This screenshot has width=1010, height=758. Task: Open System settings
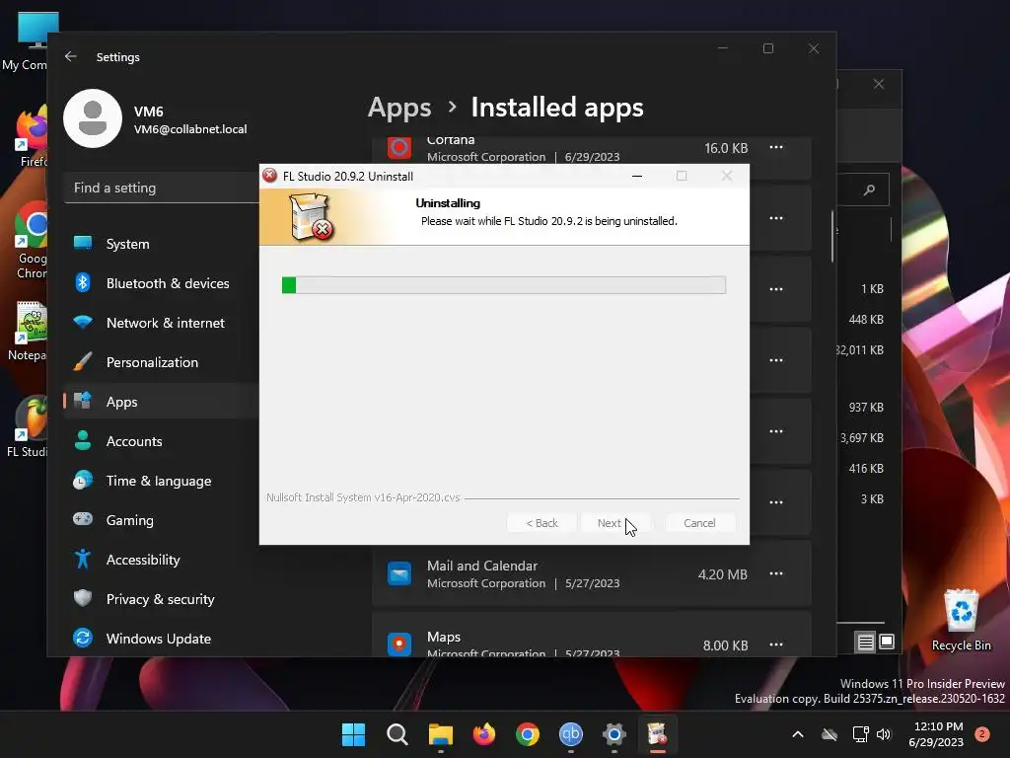point(161,244)
